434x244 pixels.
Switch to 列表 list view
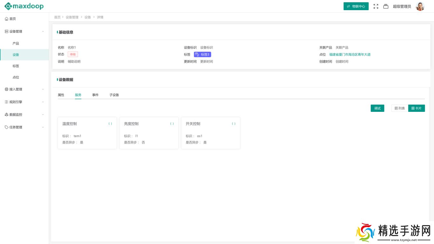point(400,108)
